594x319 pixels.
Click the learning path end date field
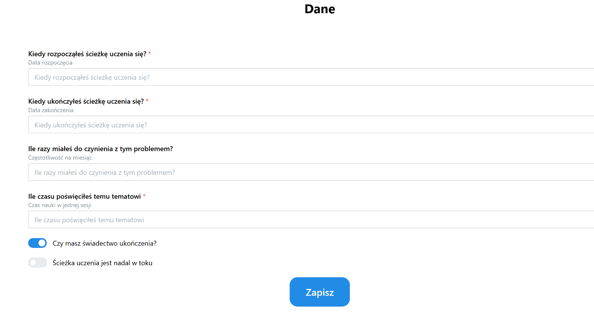click(311, 125)
